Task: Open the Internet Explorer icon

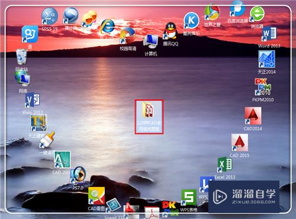Action: [x=108, y=26]
